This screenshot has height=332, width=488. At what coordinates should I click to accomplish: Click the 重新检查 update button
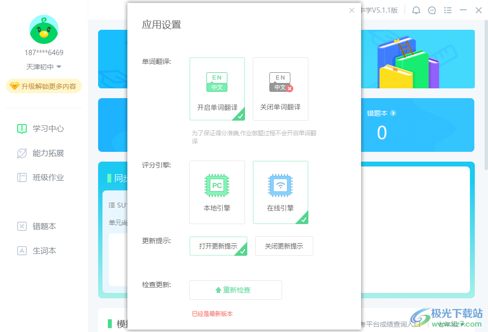point(236,290)
